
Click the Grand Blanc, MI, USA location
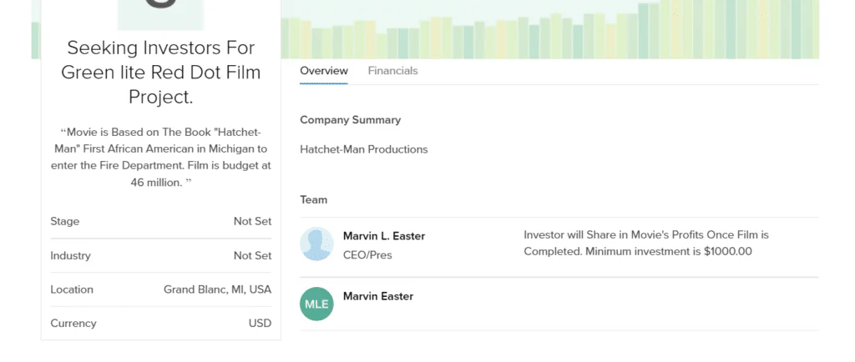pyautogui.click(x=217, y=289)
